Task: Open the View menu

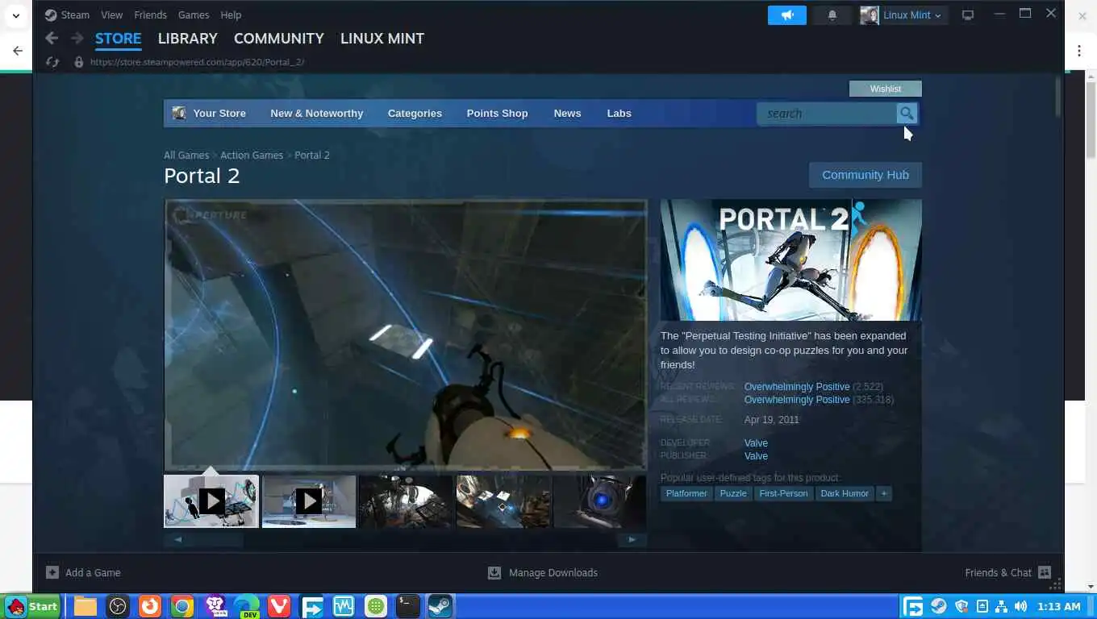Action: pyautogui.click(x=111, y=15)
